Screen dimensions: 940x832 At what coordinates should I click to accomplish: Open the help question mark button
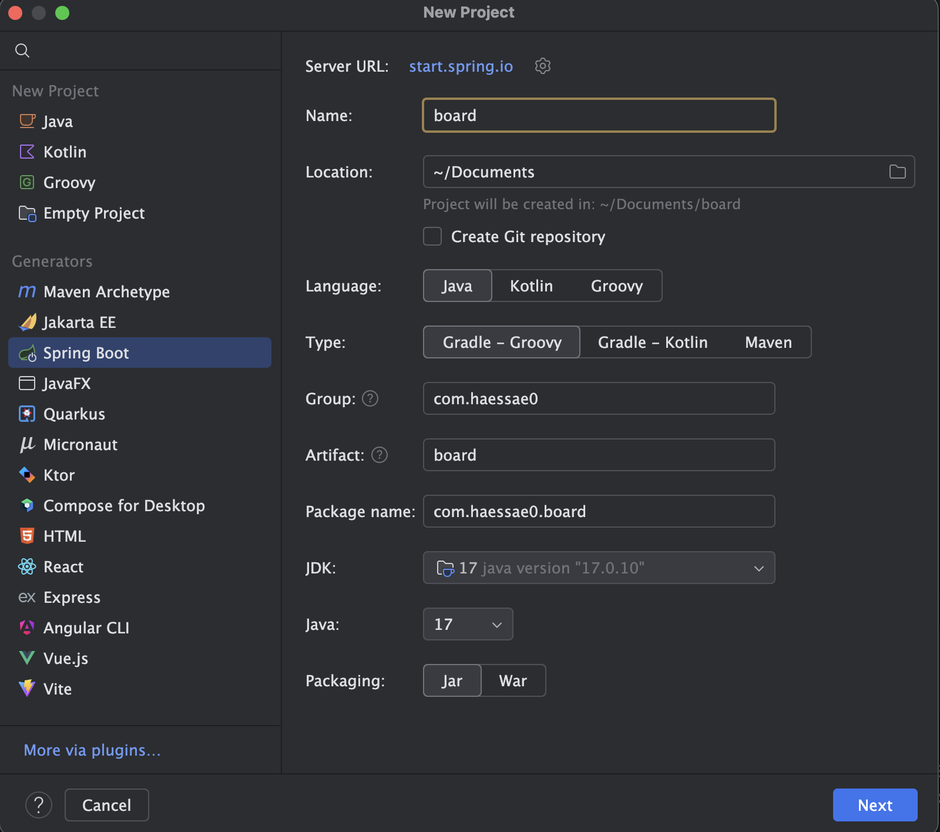coord(39,805)
